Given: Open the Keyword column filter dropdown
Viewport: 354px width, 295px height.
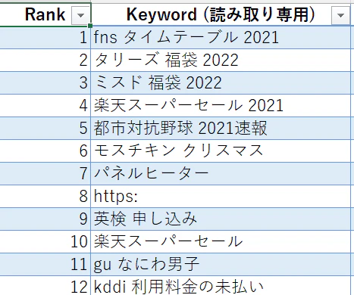Looking at the screenshot, I should point(340,15).
